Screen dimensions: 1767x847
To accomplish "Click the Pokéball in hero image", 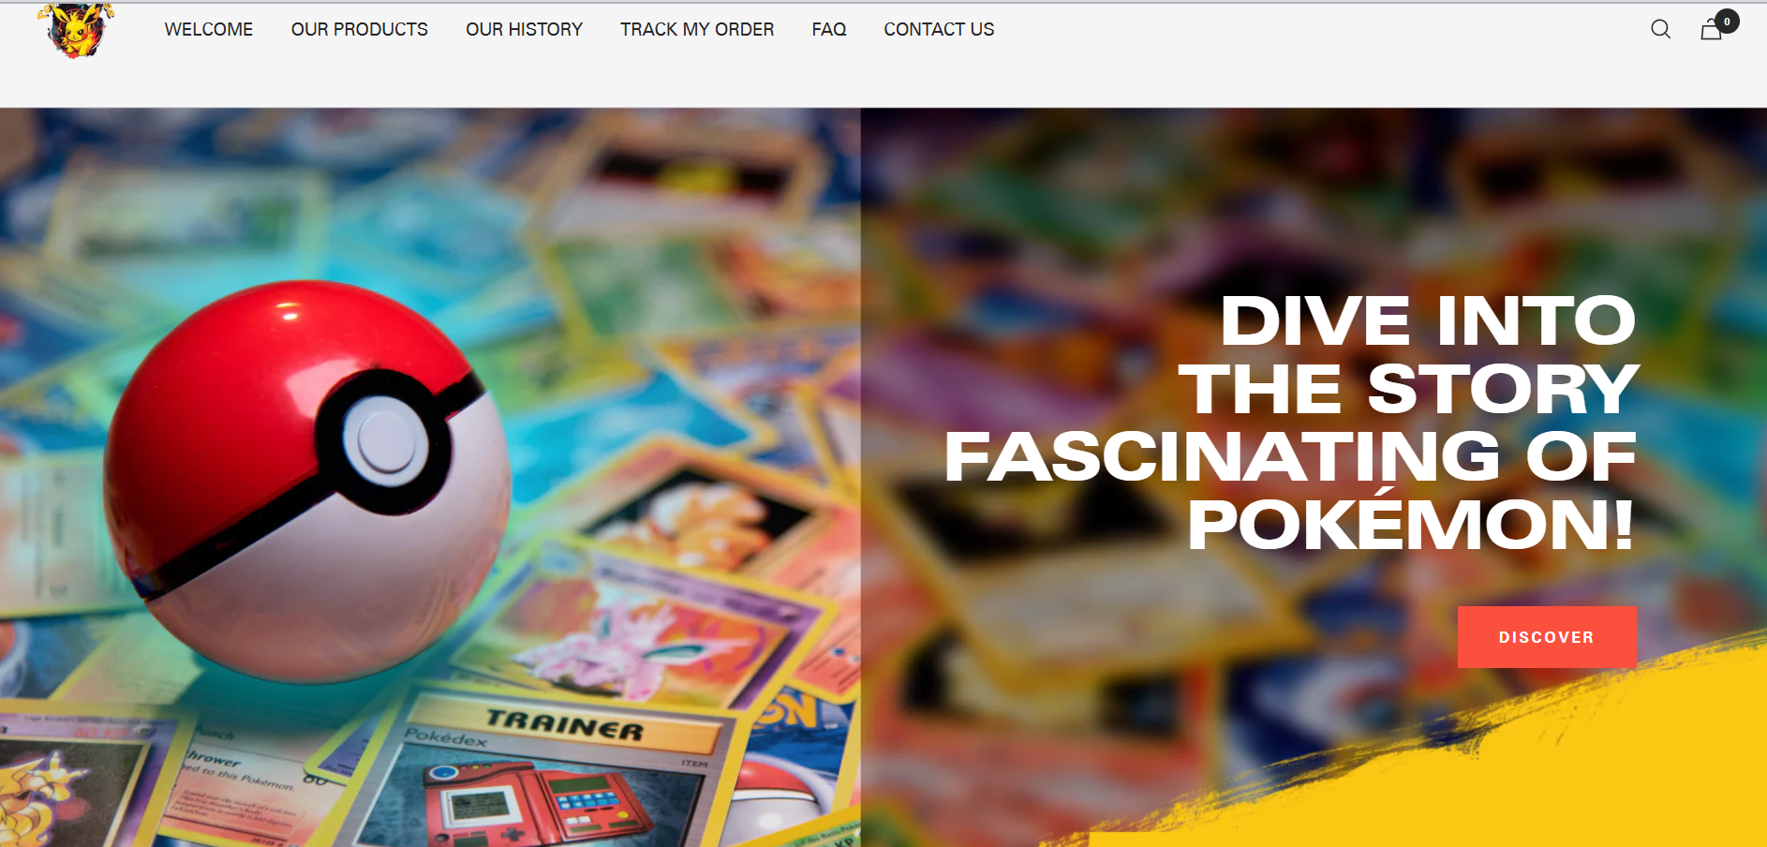I will [307, 483].
